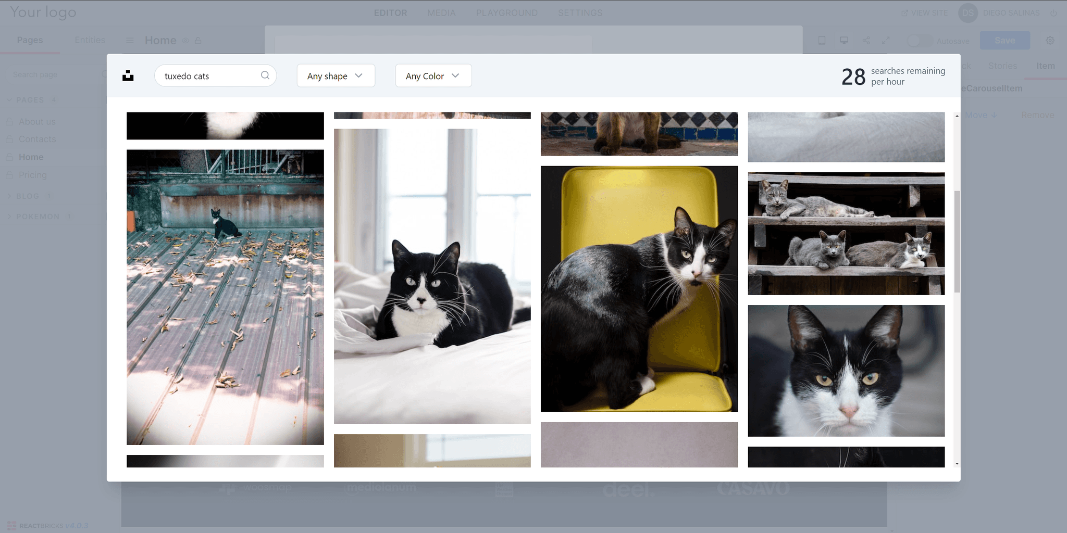Click scrollbar down arrow in image picker
Image resolution: width=1067 pixels, height=533 pixels.
(x=957, y=463)
